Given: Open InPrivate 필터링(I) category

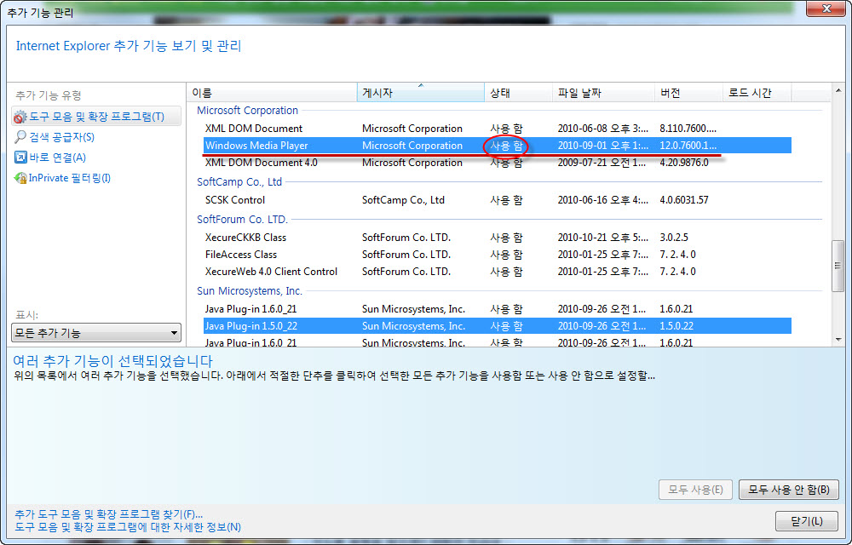Looking at the screenshot, I should (70, 178).
